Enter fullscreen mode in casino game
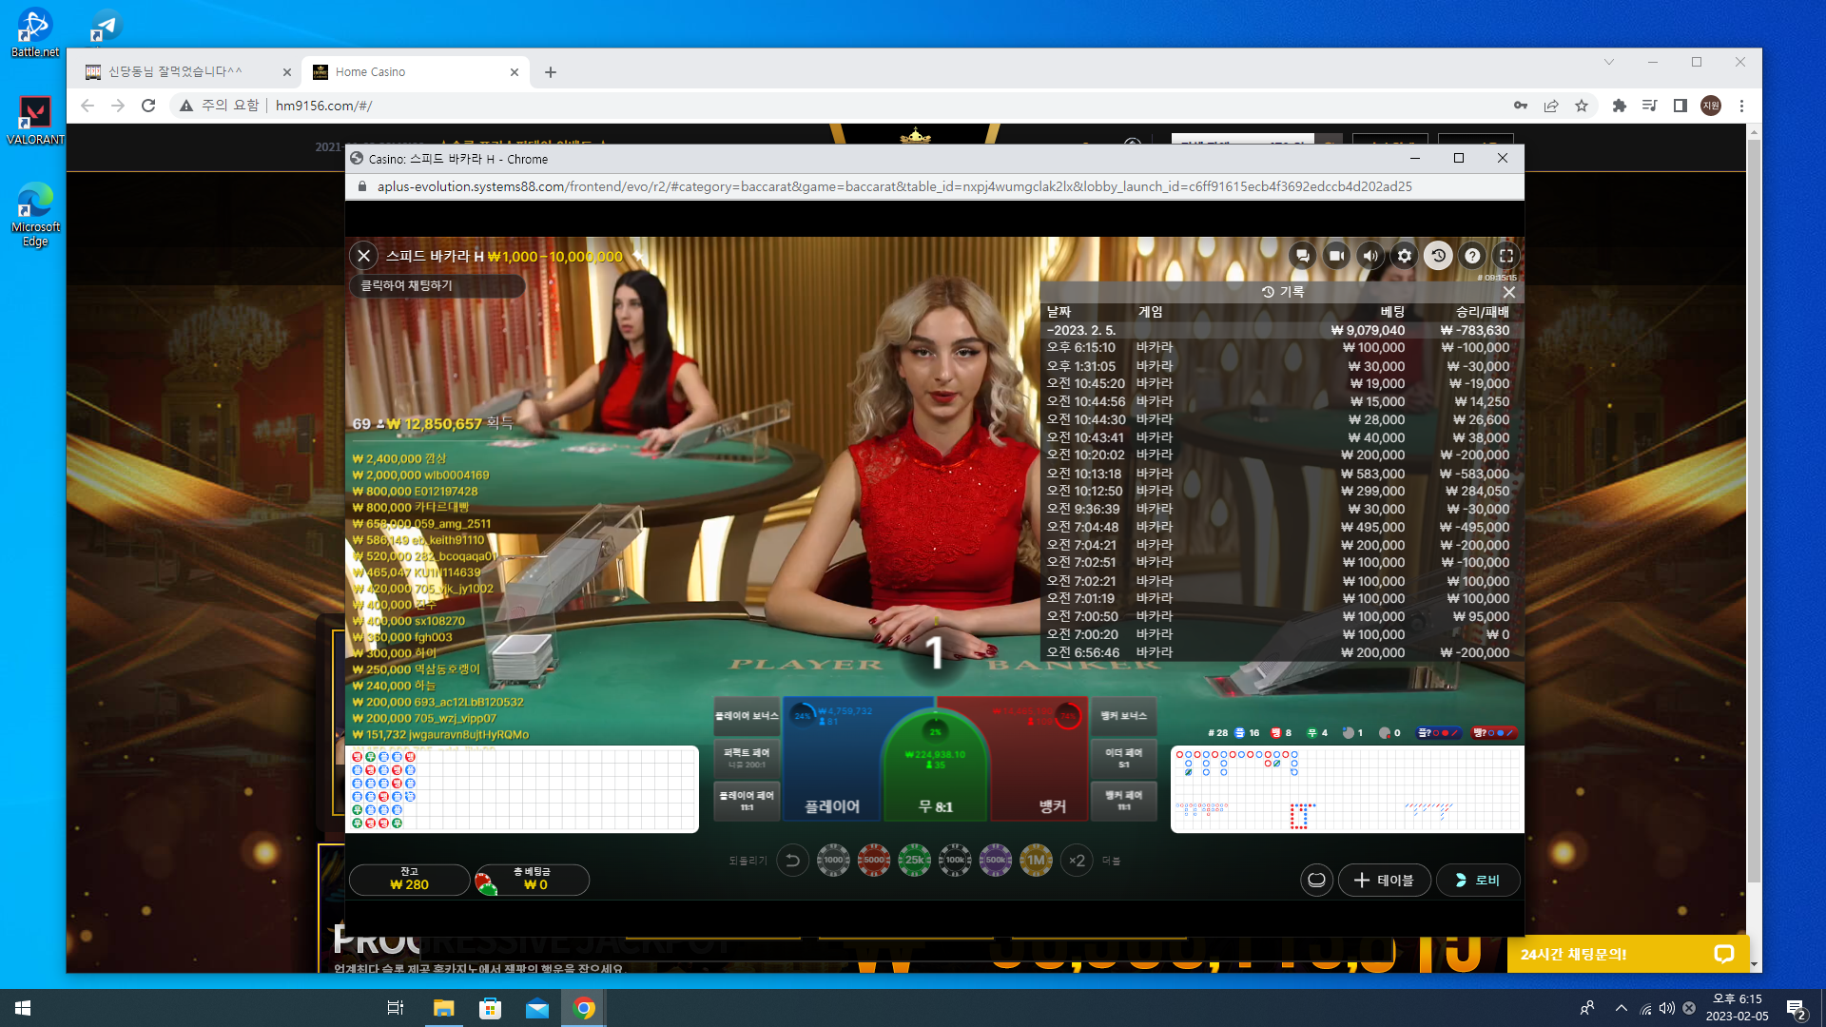This screenshot has width=1826, height=1027. click(x=1506, y=256)
